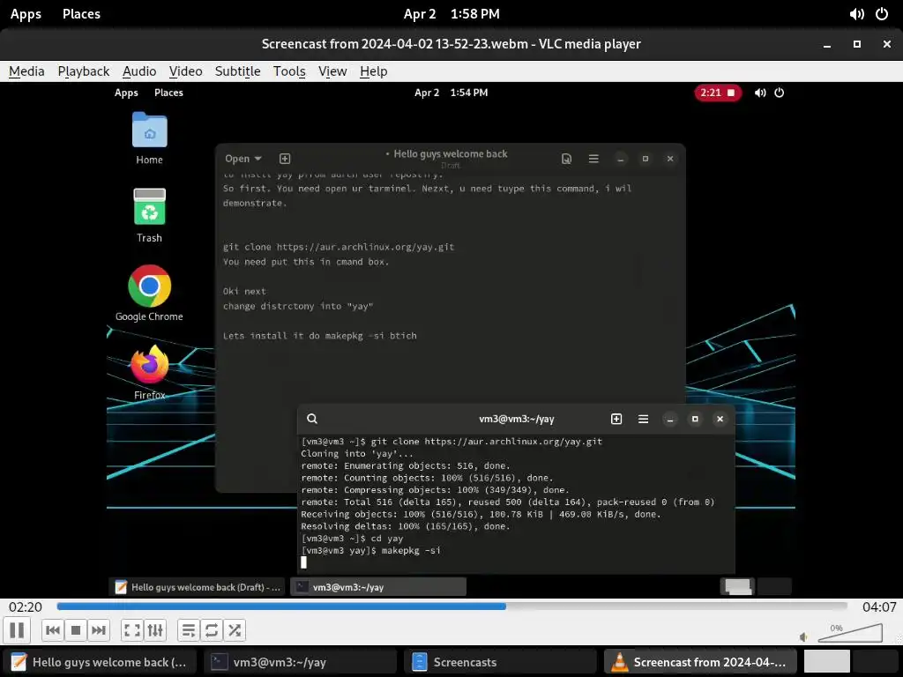The height and width of the screenshot is (677, 903).
Task: Toggle random shuffle in VLC
Action: [235, 630]
